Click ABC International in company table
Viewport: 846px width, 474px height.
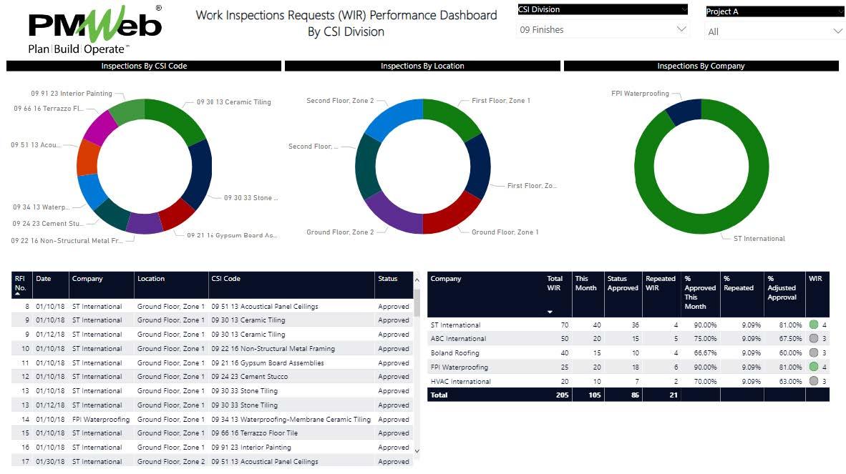click(458, 338)
